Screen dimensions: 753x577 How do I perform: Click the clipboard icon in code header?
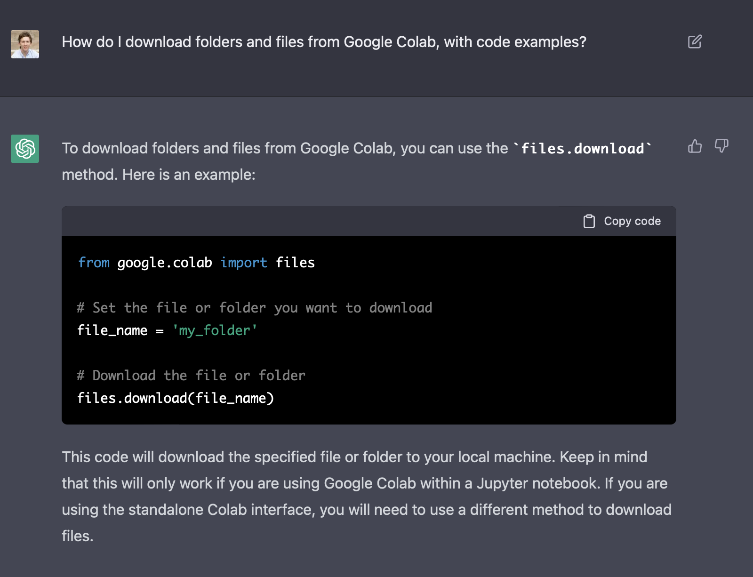point(589,221)
